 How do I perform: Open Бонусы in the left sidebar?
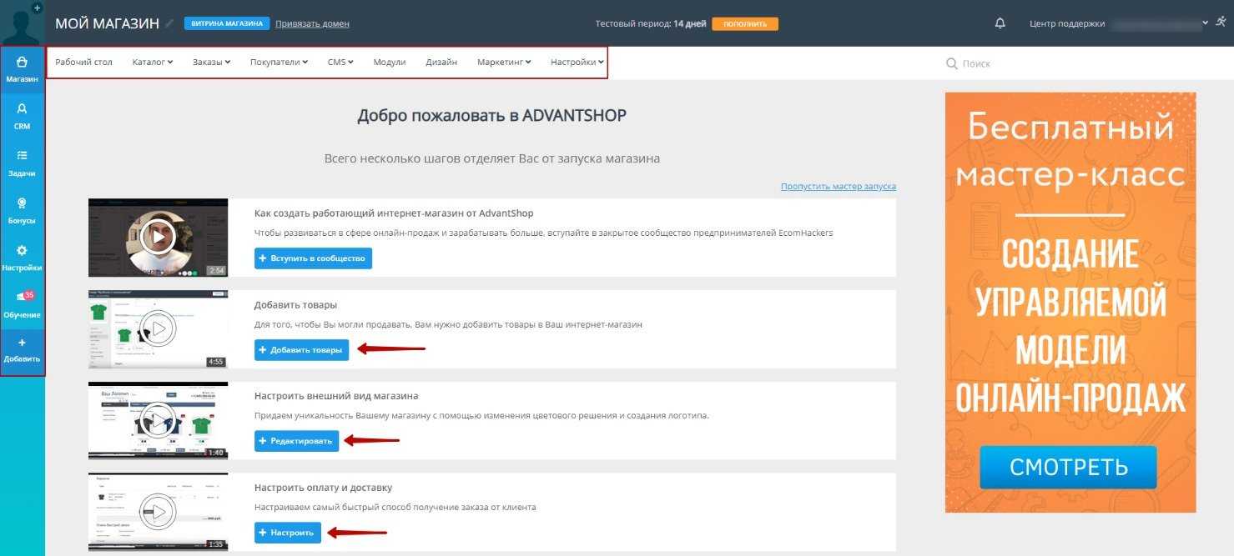point(23,211)
